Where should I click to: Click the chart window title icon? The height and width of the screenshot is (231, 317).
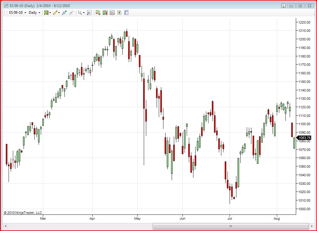tap(6, 6)
